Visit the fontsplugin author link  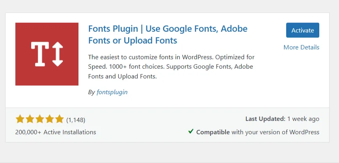(x=112, y=92)
